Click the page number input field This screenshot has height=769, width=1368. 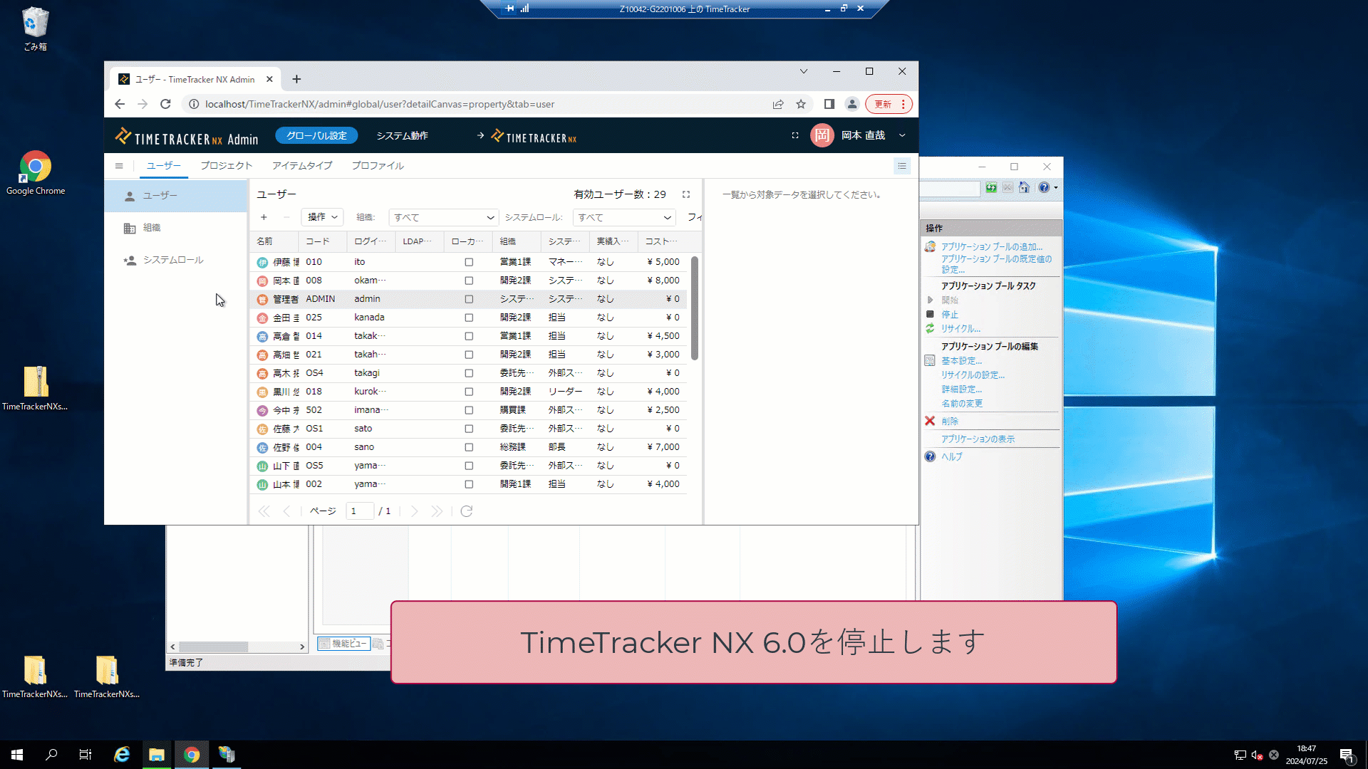click(x=359, y=511)
